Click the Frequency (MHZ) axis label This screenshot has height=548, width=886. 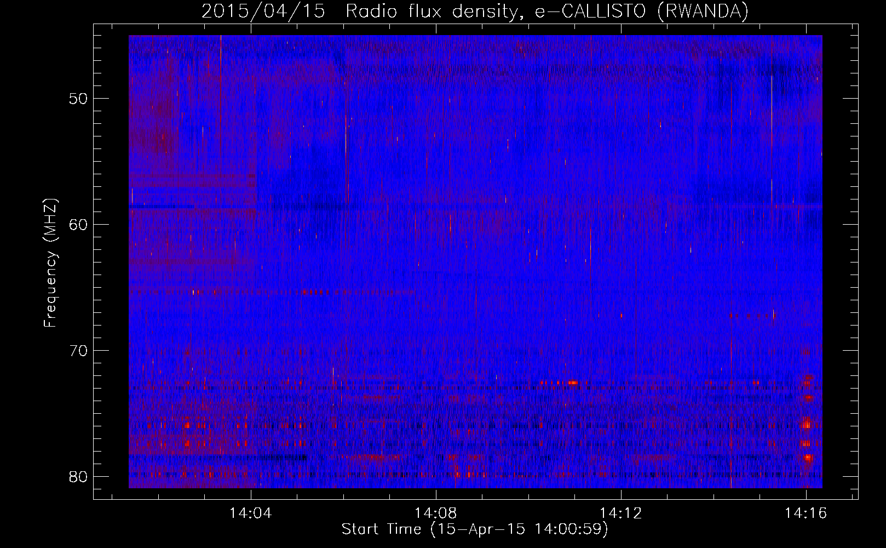[50, 263]
